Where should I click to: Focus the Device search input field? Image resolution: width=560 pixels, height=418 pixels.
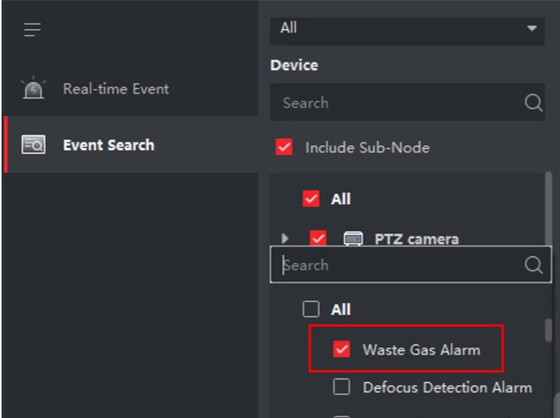pyautogui.click(x=396, y=103)
